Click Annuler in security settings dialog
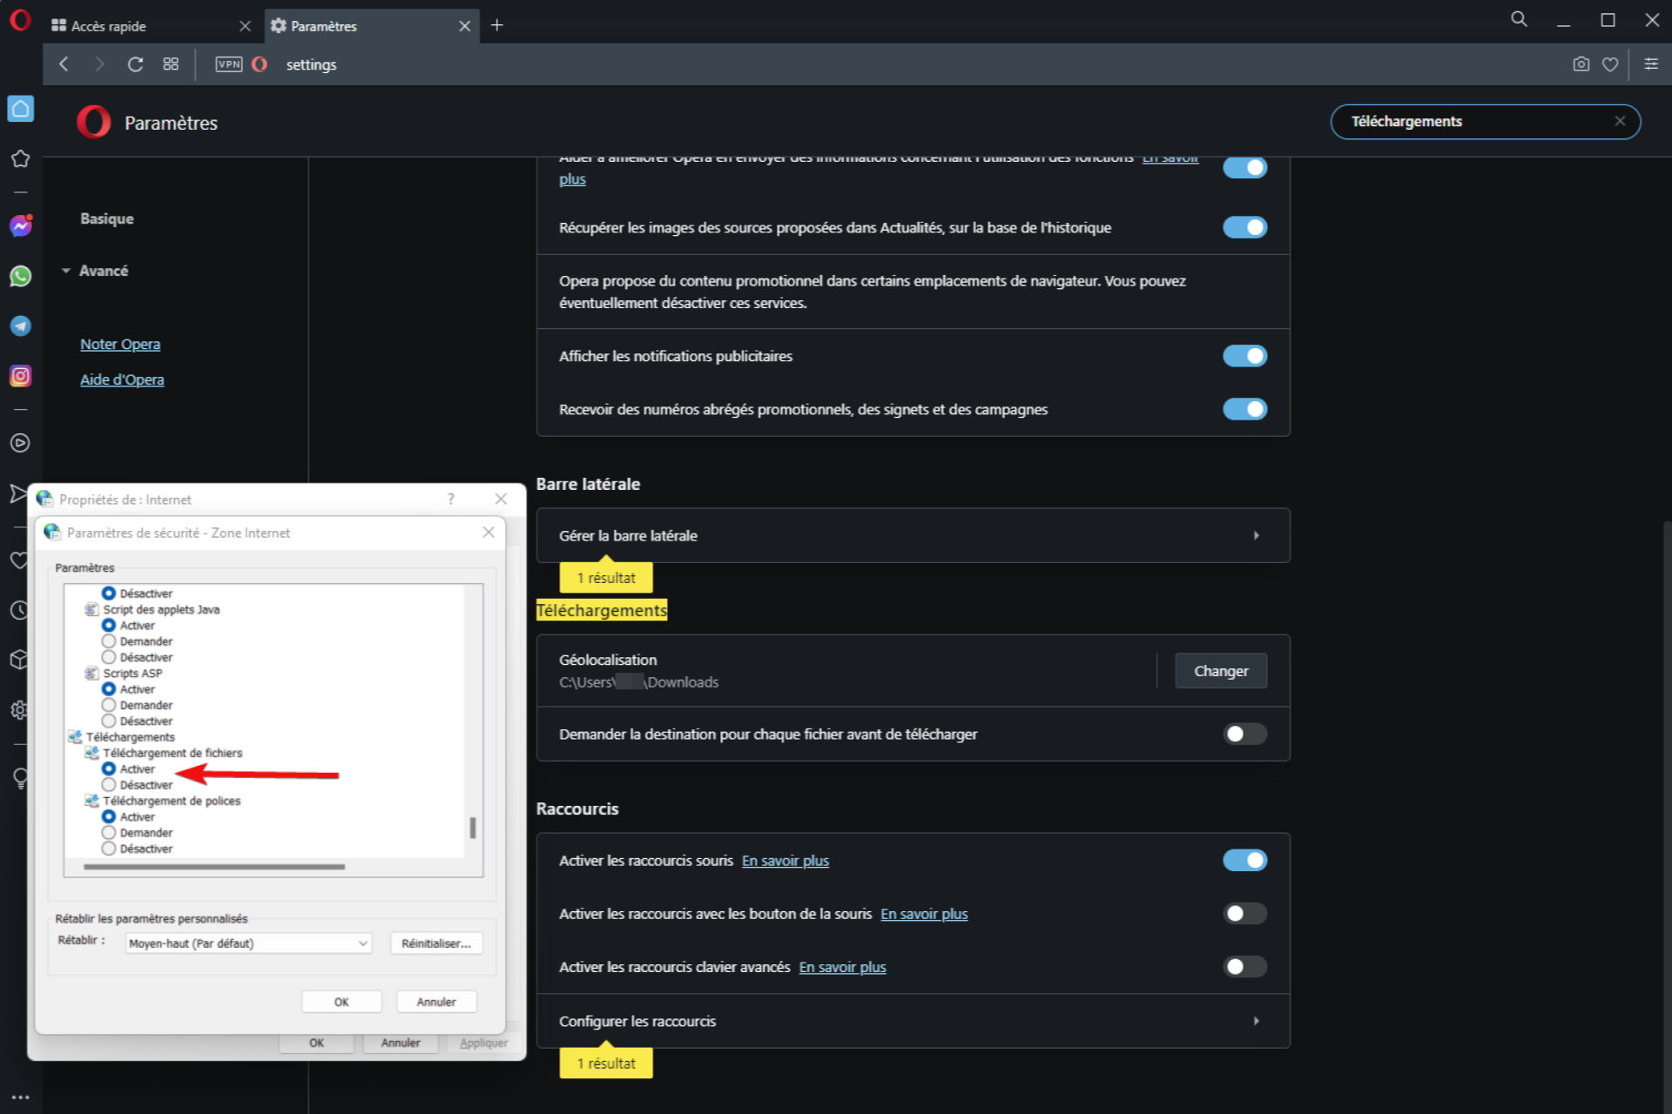1672x1114 pixels. (436, 1002)
